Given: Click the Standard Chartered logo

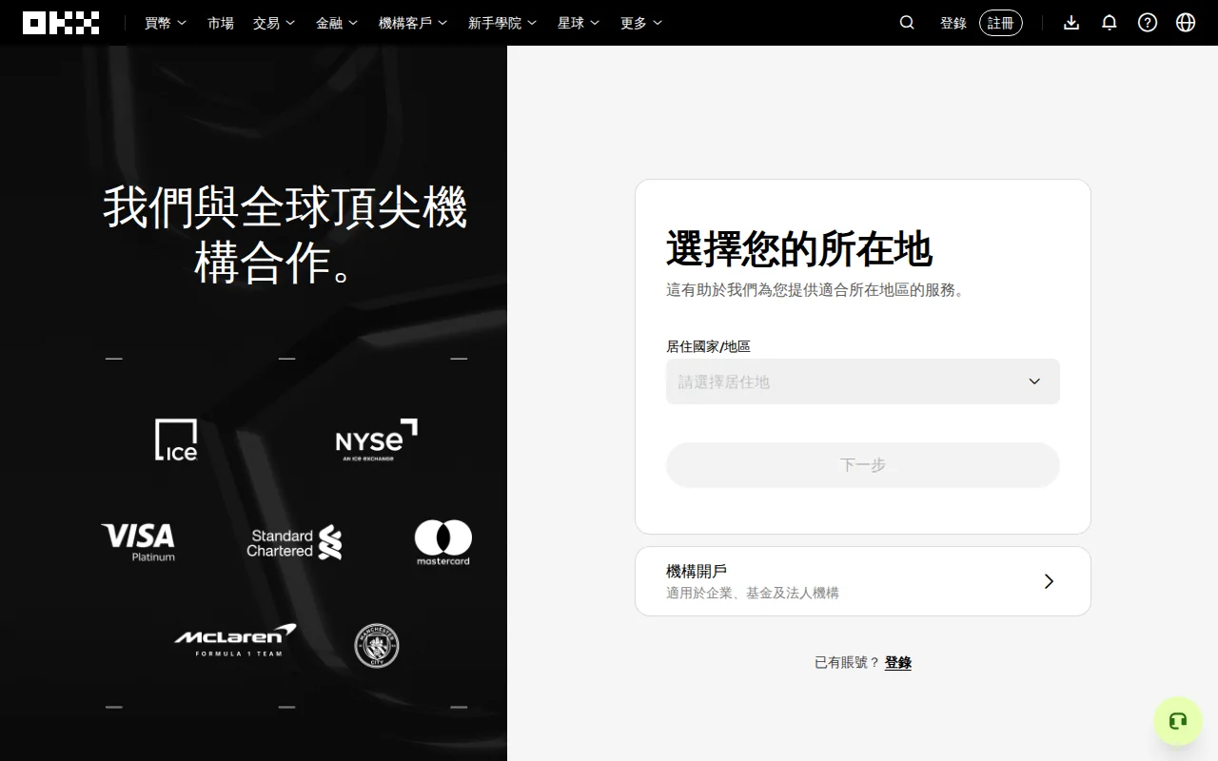Looking at the screenshot, I should (294, 542).
